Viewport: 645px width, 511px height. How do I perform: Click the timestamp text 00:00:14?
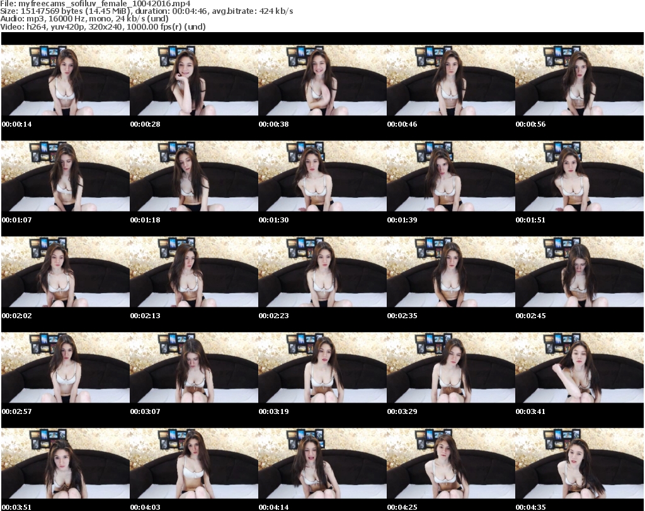point(17,124)
